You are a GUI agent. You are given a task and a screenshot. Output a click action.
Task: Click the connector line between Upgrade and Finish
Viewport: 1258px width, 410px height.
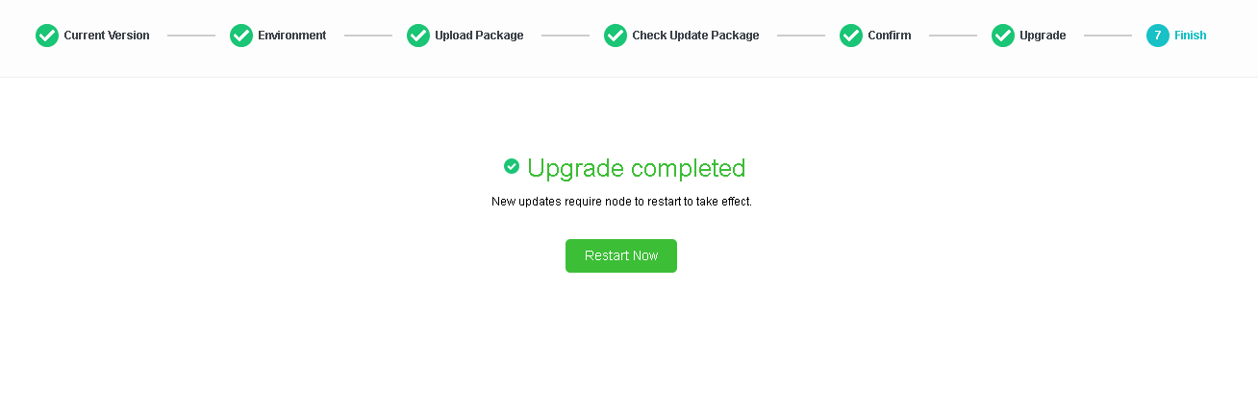click(x=1107, y=36)
